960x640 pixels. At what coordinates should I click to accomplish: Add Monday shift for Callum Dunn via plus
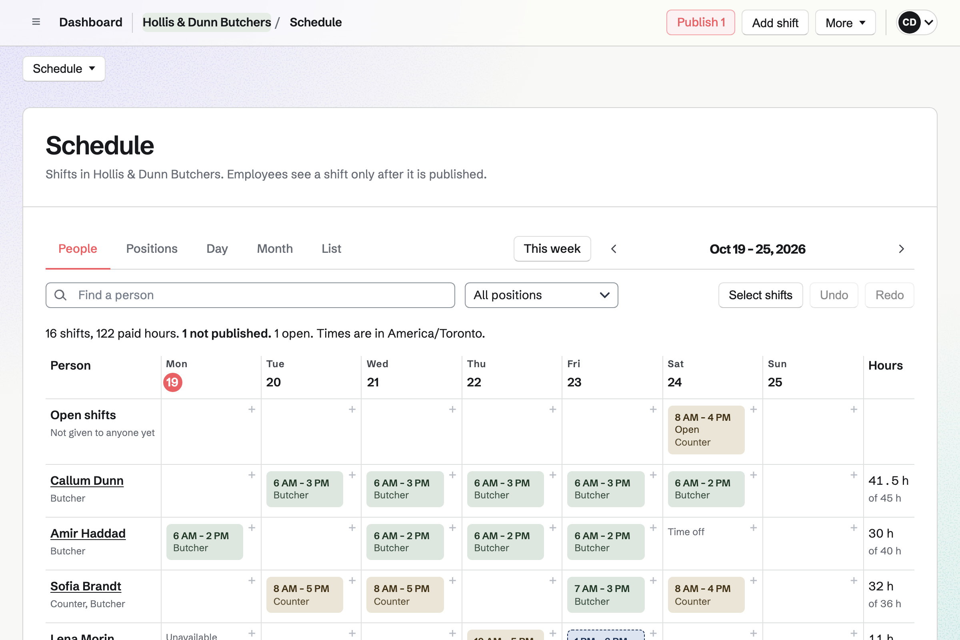coord(252,475)
